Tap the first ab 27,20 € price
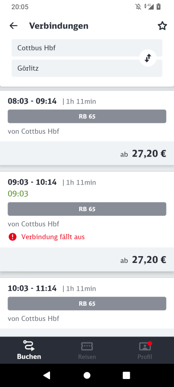The width and height of the screenshot is (174, 387). click(143, 154)
